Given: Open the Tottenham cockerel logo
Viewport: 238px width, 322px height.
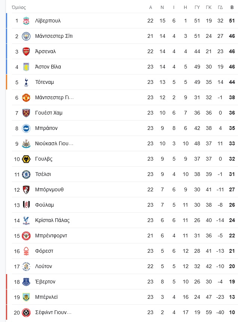Looking at the screenshot, I should (x=26, y=82).
